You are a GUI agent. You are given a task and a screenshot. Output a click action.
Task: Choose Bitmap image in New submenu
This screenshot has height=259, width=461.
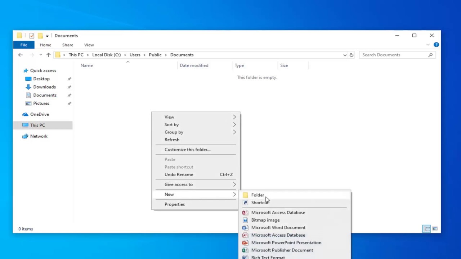295,220
